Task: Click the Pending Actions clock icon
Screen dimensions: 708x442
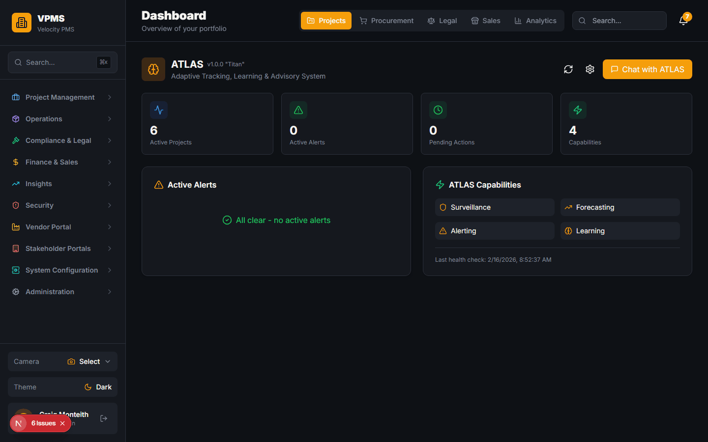Action: [438, 110]
